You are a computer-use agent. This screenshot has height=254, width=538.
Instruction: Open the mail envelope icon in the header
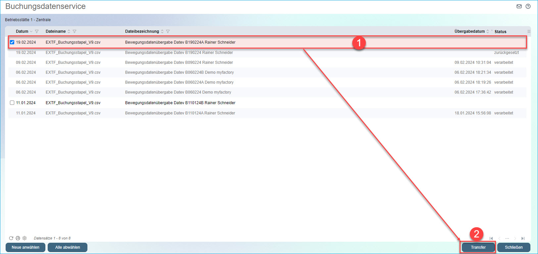click(519, 6)
